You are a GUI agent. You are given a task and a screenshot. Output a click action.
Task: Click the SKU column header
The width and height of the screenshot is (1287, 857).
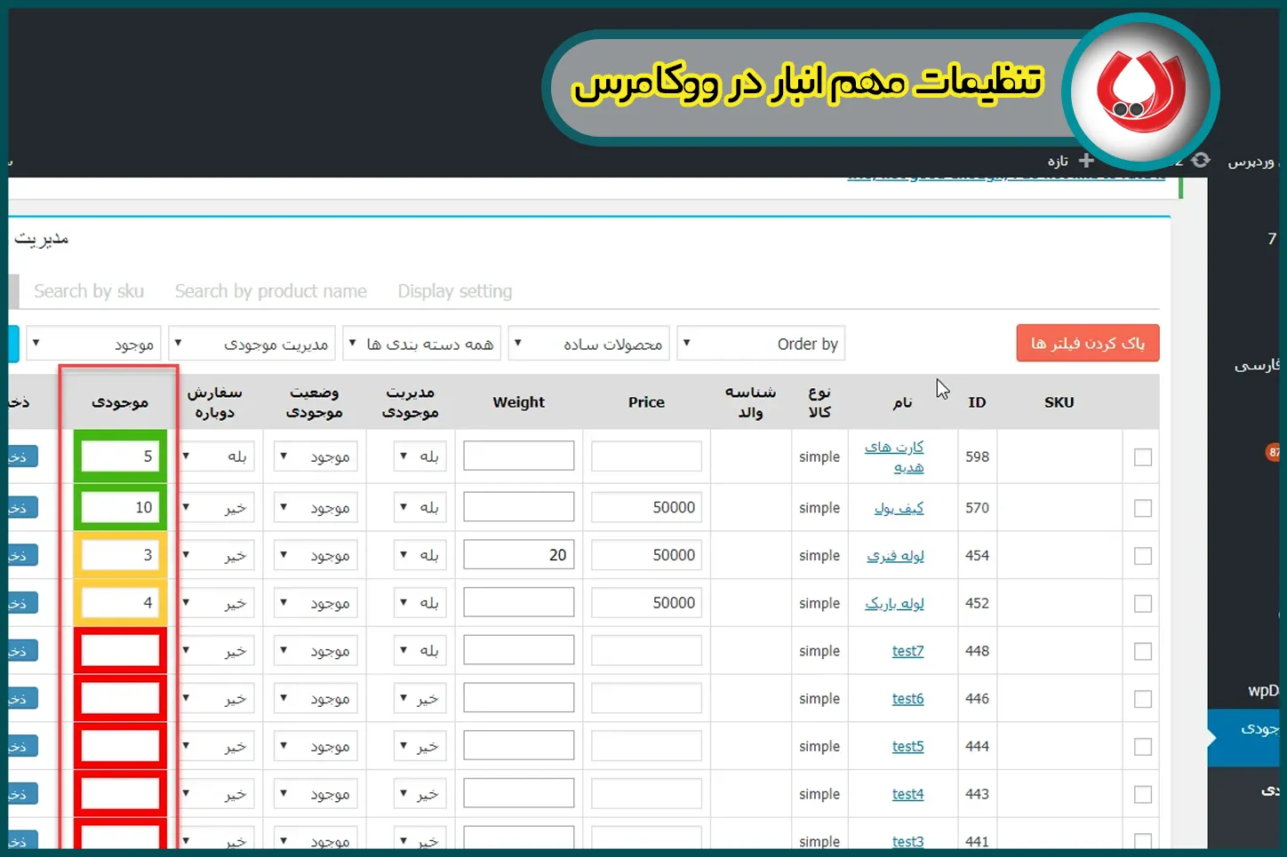[1059, 402]
